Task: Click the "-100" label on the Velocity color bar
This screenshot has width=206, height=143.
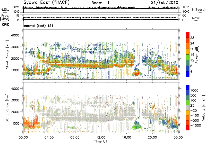Action: tap(194, 115)
